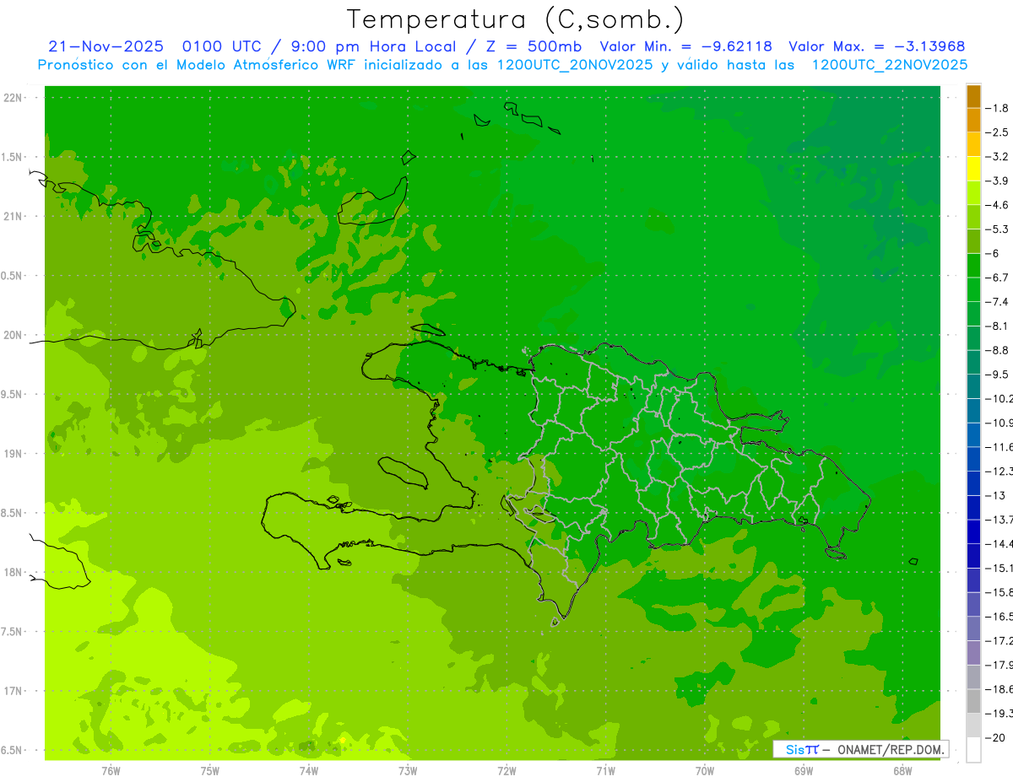Click the "-4.6" legend value
The image size is (1013, 782).
[997, 205]
